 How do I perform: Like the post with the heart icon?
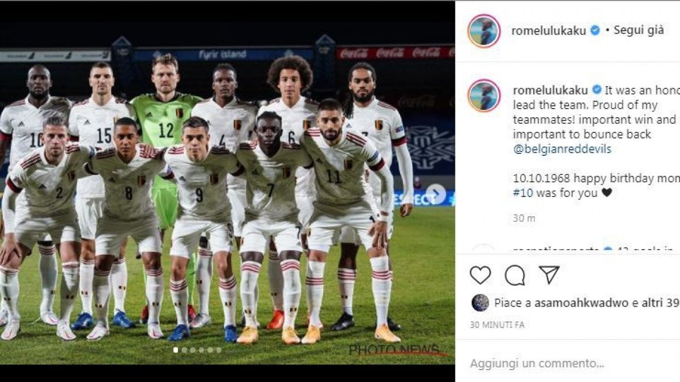point(481,275)
